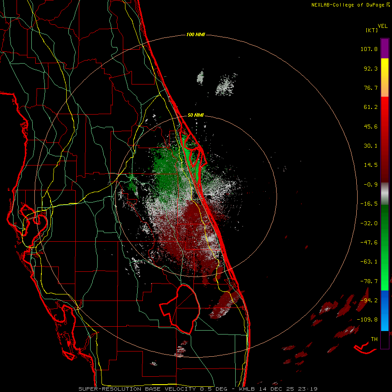Viewport: 392px width, 392px height.
Task: Click the [KT] units label
Action: 372,30
